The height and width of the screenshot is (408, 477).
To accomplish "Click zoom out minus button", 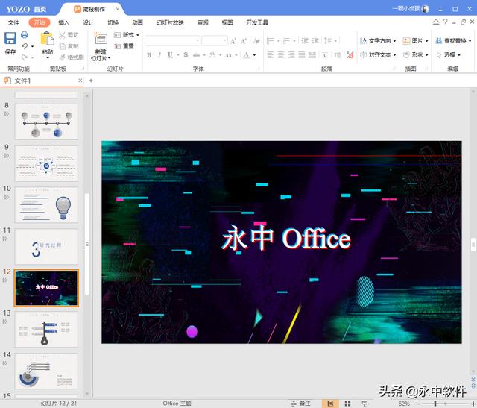I will pyautogui.click(x=418, y=404).
